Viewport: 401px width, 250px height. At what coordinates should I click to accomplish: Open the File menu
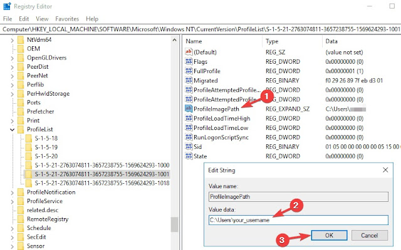pos(8,19)
